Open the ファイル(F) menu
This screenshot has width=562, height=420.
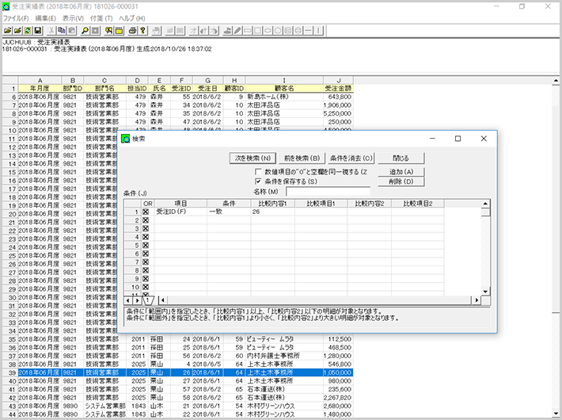coord(16,17)
